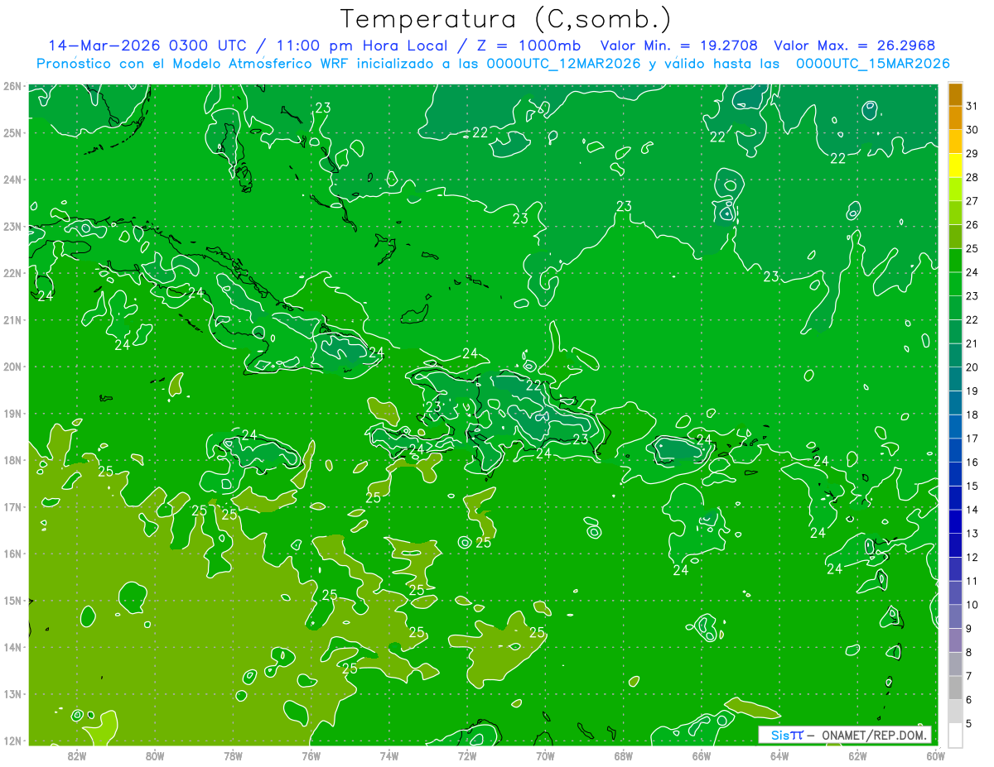
Task: Click the 18N latitude axis label
Action: [x=12, y=460]
